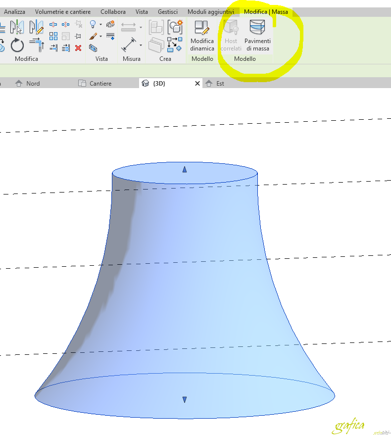Image resolution: width=391 pixels, height=435 pixels.
Task: Switch to the Collabora ribbon tab
Action: (113, 12)
